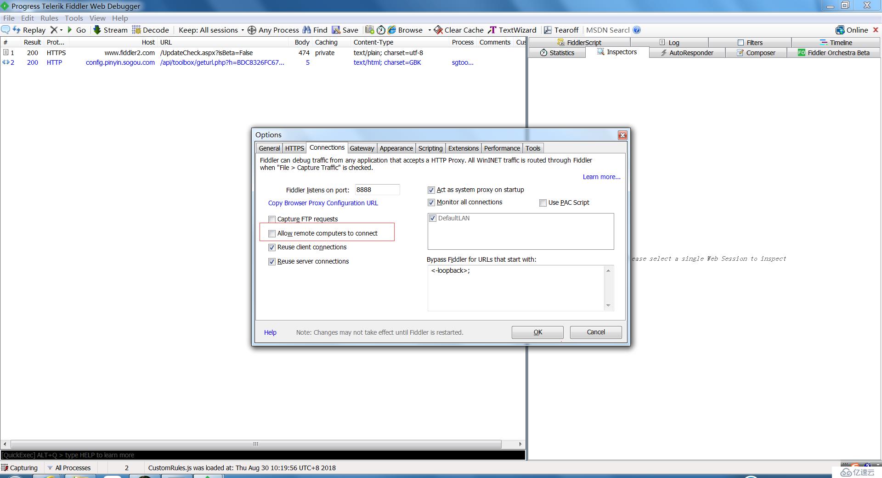Toggle Stream mode in toolbar
Screen dimensions: 882x478
click(110, 30)
